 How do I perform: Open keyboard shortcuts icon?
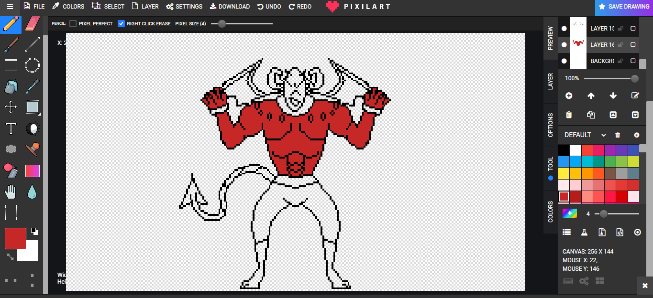(x=568, y=281)
